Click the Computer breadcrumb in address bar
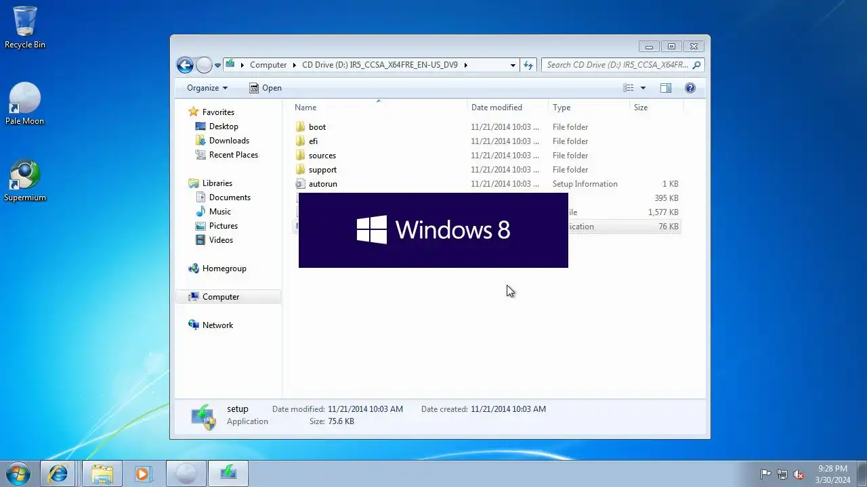Screen dimensions: 867x487 pos(268,65)
